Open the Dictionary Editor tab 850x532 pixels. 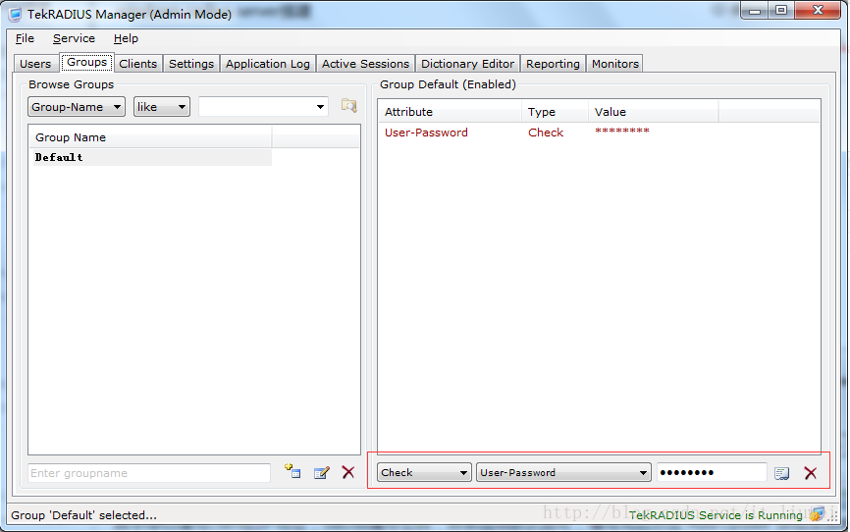tap(467, 64)
